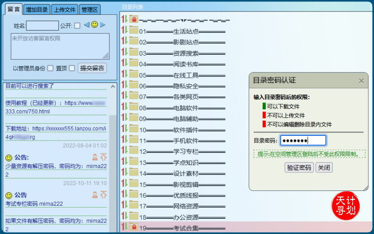This screenshot has width=374, height=234.
Task: Click folder icon of 11 手机软件
Action: 134,139
